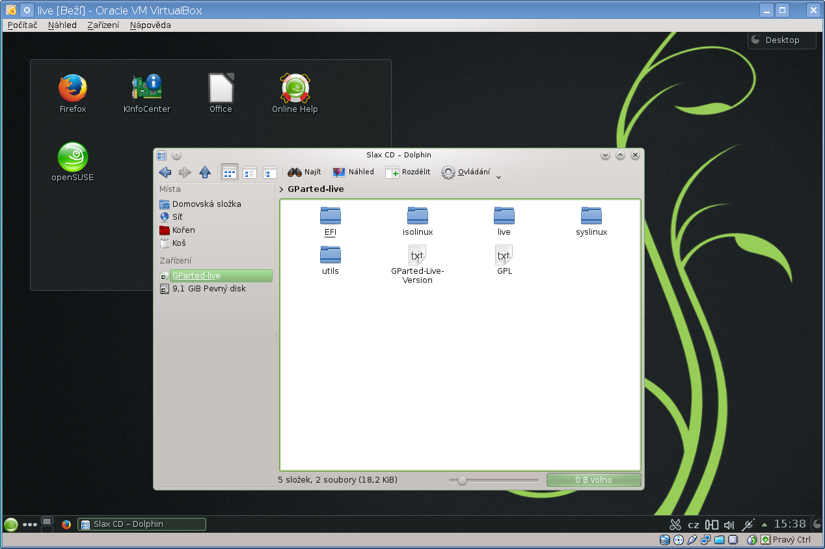
Task: Select the live folder
Action: point(504,222)
